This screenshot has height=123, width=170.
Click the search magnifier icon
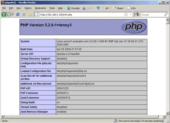[x=166, y=15]
